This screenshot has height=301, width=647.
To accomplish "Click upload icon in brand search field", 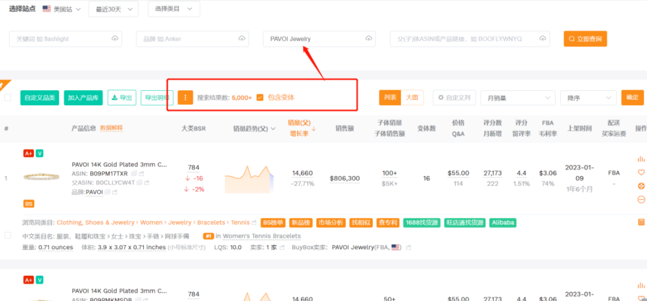I will (242, 39).
